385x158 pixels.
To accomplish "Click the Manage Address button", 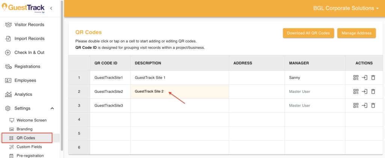I will click(x=356, y=33).
